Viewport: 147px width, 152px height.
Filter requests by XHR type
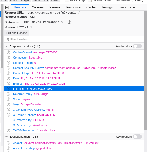[4, 1]
